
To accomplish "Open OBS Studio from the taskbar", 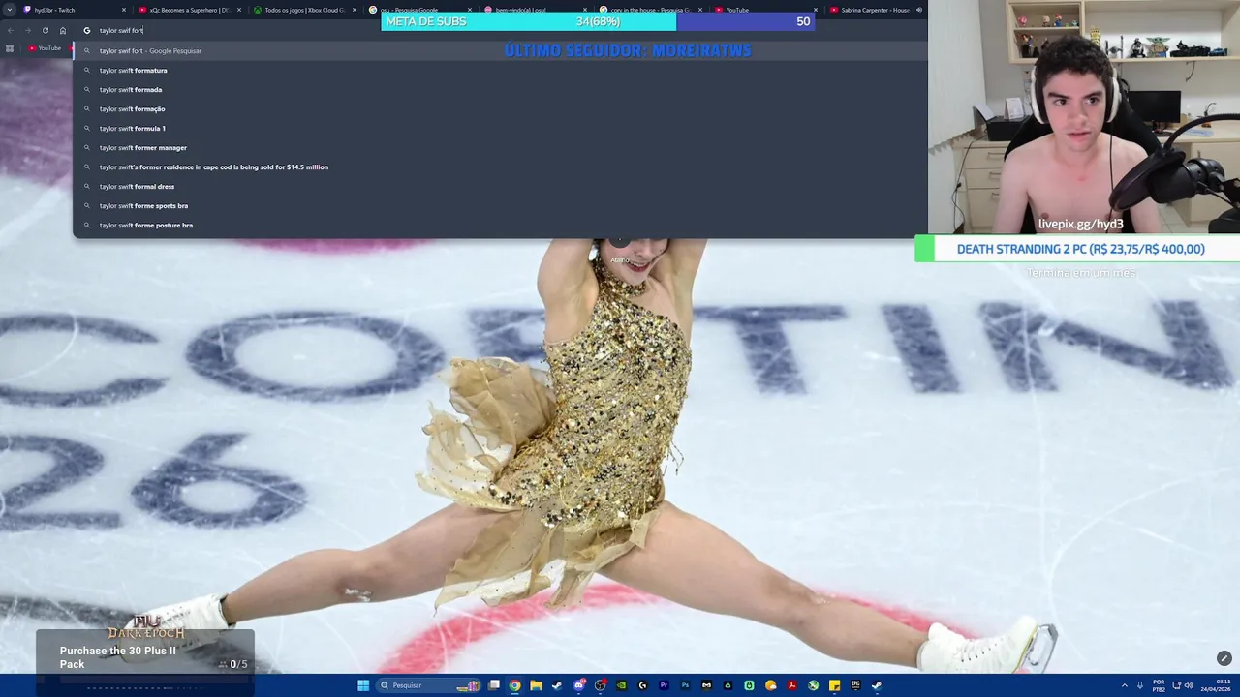I will 600,685.
